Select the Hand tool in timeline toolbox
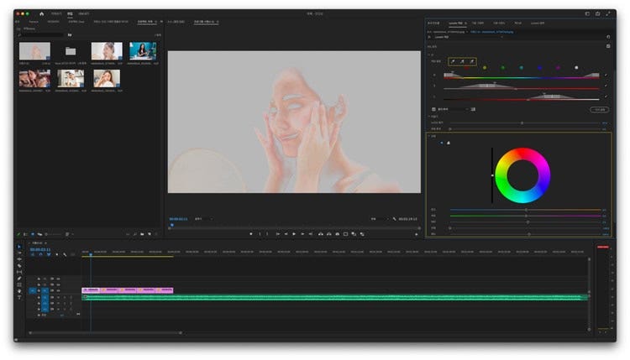 point(18,291)
